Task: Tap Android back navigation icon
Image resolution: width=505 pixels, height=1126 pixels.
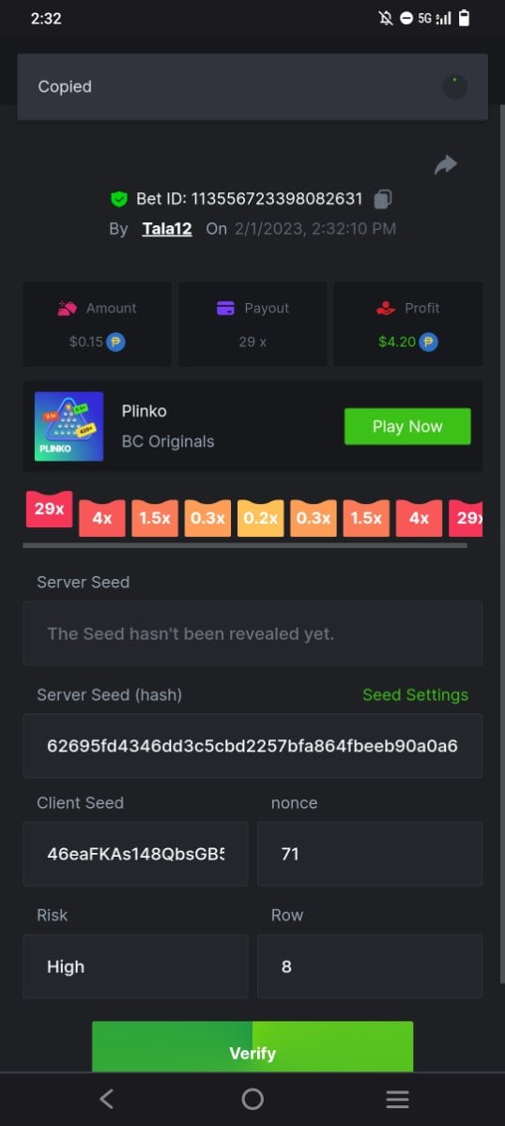Action: point(106,1099)
